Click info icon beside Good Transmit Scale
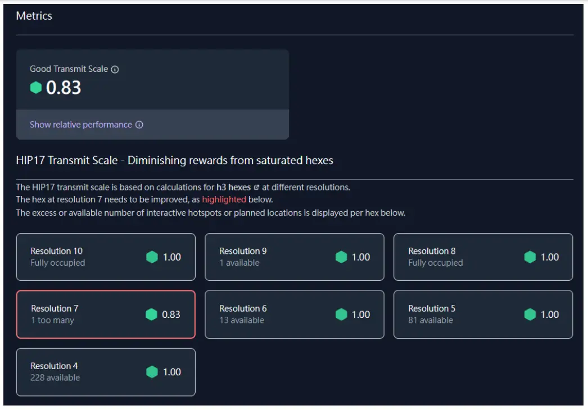The height and width of the screenshot is (410, 588). tap(115, 70)
